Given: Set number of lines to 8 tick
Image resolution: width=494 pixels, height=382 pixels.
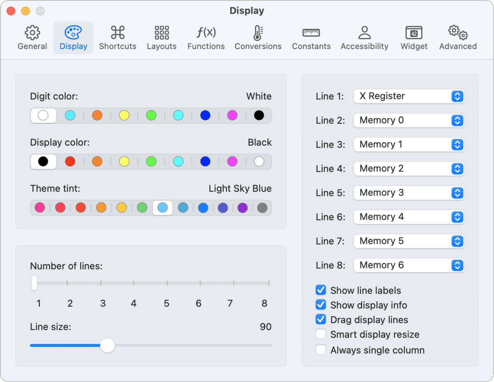Looking at the screenshot, I should [x=269, y=283].
